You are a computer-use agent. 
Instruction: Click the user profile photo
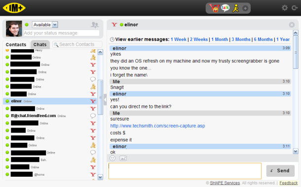(x=14, y=29)
